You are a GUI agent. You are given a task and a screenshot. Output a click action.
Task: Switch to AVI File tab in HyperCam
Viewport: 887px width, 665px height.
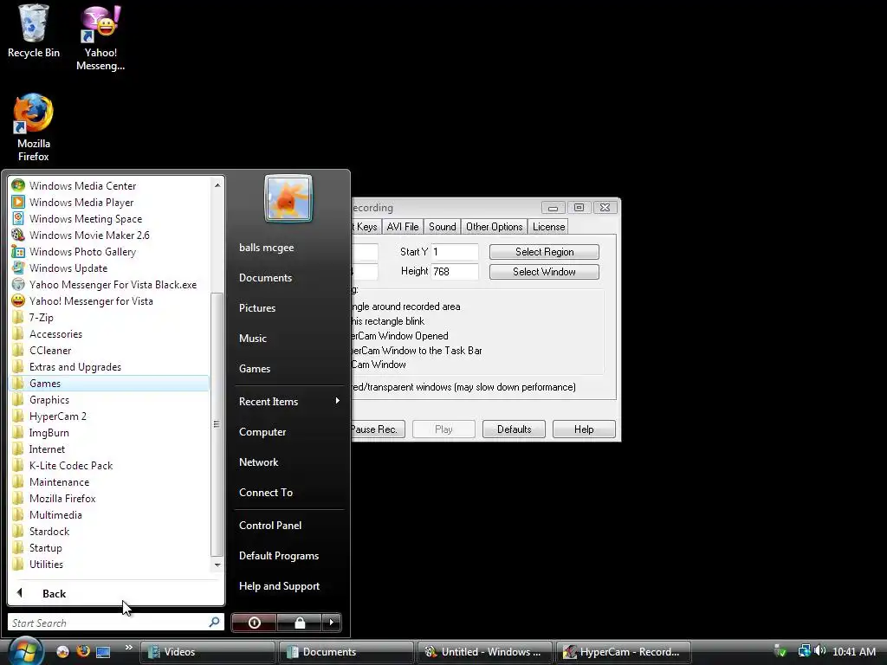tap(403, 226)
